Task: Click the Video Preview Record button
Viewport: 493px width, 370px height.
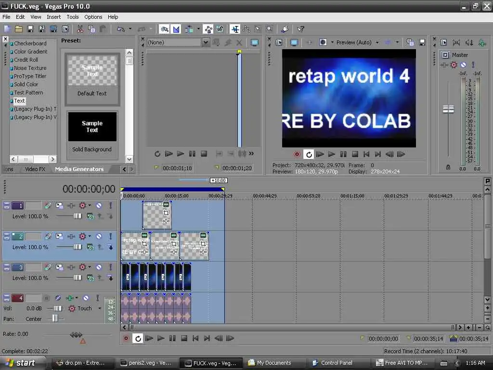Action: (297, 154)
